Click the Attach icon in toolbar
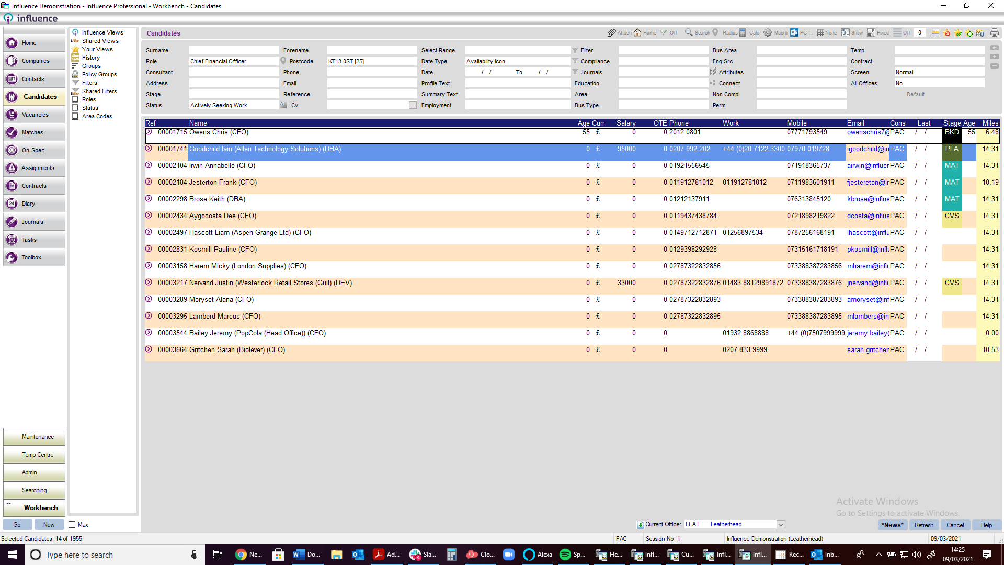 coord(610,32)
